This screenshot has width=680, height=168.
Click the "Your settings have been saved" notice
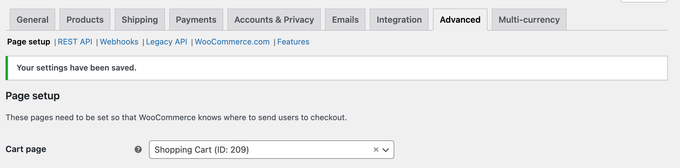77,68
